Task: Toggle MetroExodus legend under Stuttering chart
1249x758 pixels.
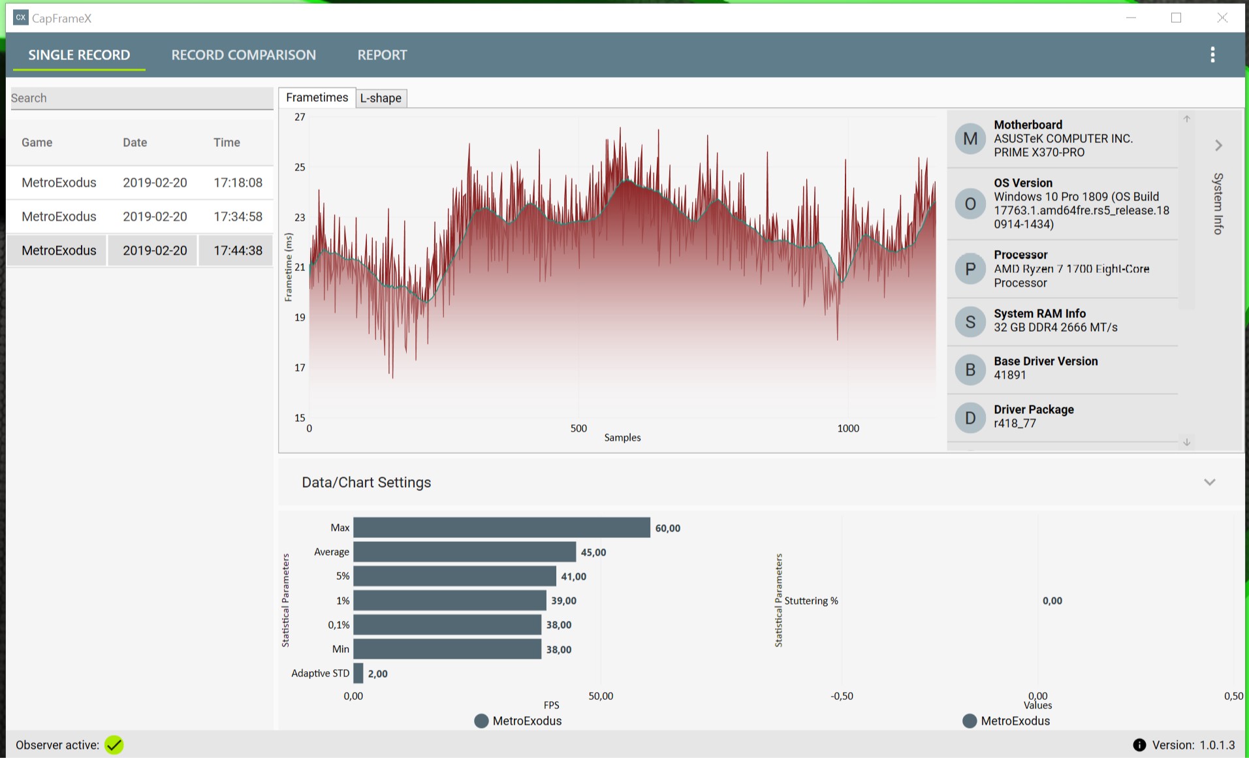Action: (x=1007, y=721)
